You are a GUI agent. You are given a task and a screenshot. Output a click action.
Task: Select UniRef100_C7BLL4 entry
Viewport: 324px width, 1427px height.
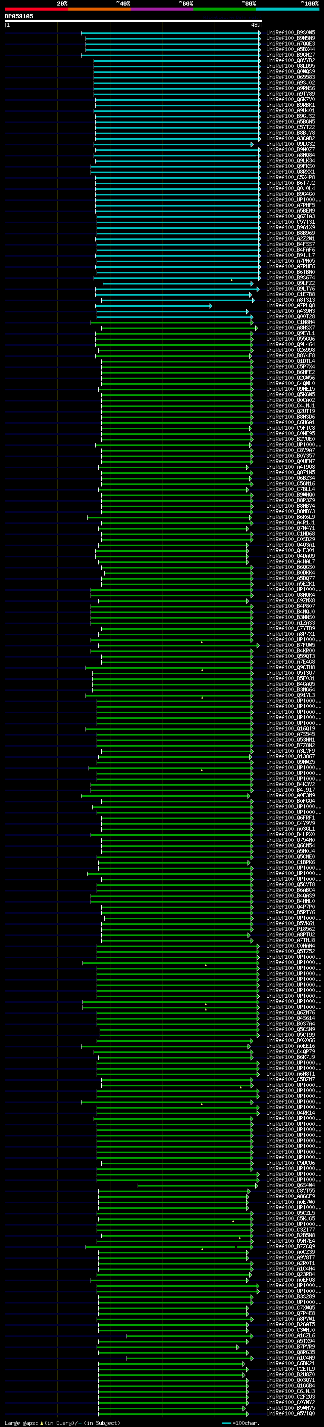tap(290, 489)
